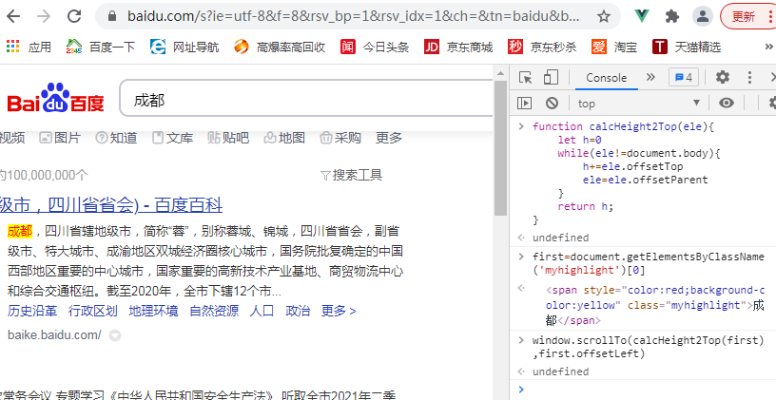Click the Baidu logo

click(55, 99)
